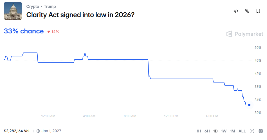Click the Capitol building market thumbnail
This screenshot has height=140, width=267.
(x=13, y=11)
